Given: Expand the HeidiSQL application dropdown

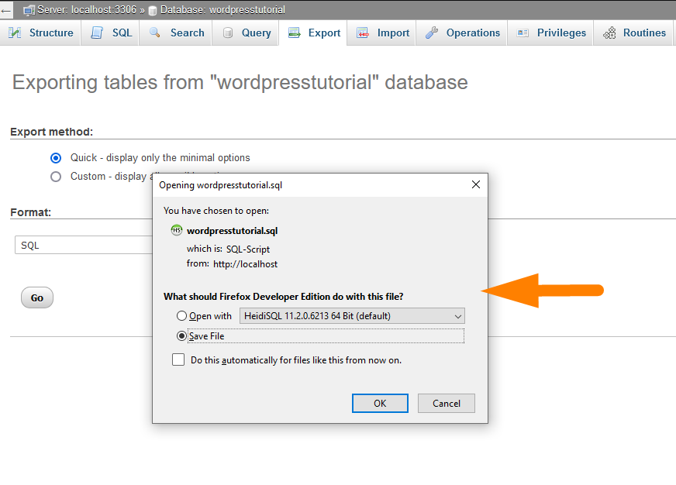Looking at the screenshot, I should [352, 316].
